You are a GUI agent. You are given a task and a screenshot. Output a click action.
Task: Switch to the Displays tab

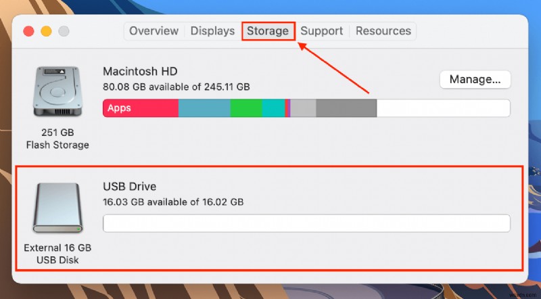click(x=212, y=31)
